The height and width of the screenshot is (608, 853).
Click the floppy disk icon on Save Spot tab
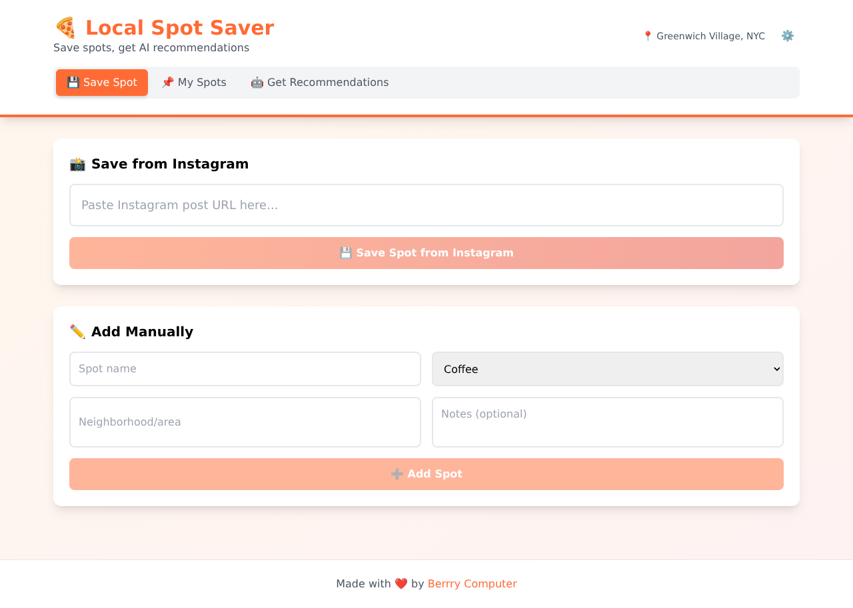[x=72, y=82]
